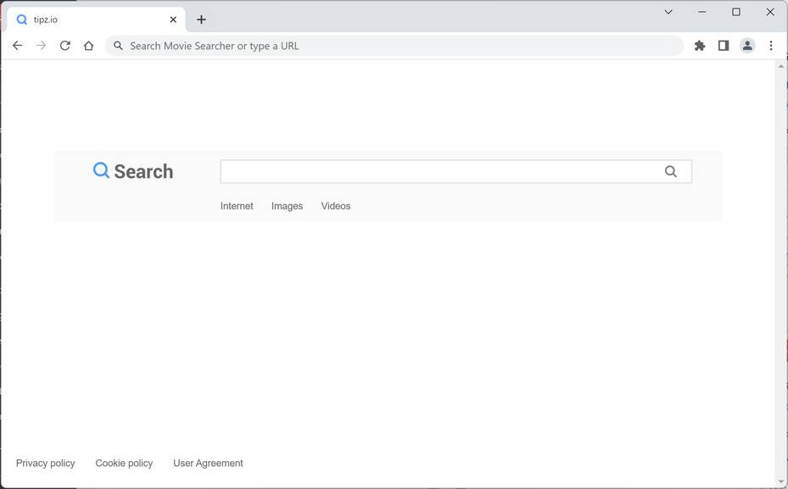Toggle the browser side panel
The height and width of the screenshot is (489, 788).
pos(724,46)
